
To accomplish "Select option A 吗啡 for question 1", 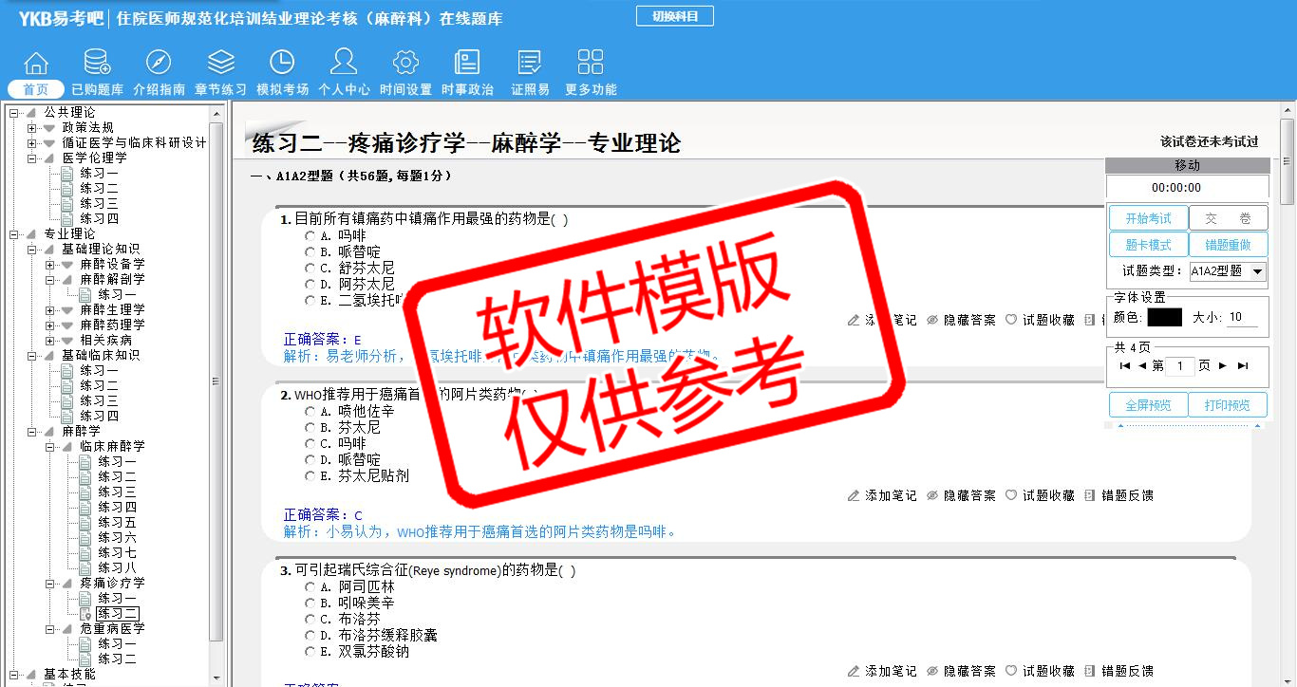I will [310, 235].
